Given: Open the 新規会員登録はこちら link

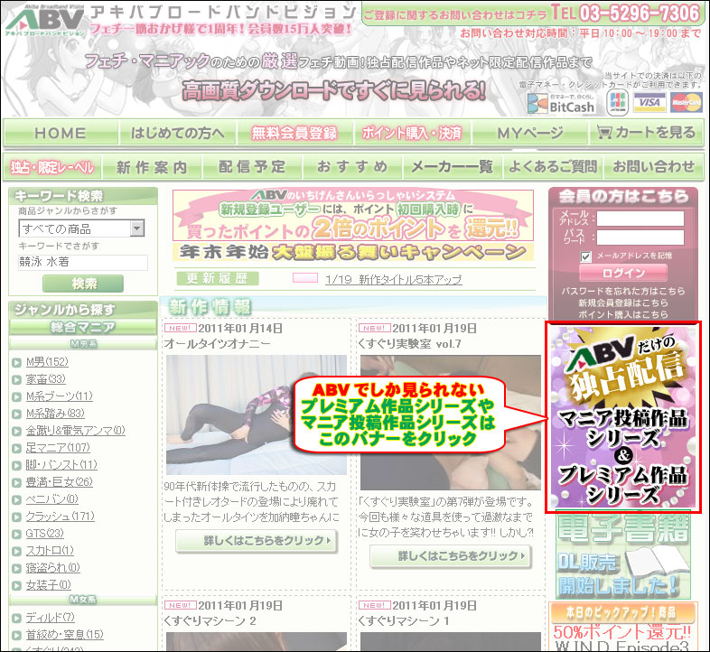Looking at the screenshot, I should click(x=623, y=303).
